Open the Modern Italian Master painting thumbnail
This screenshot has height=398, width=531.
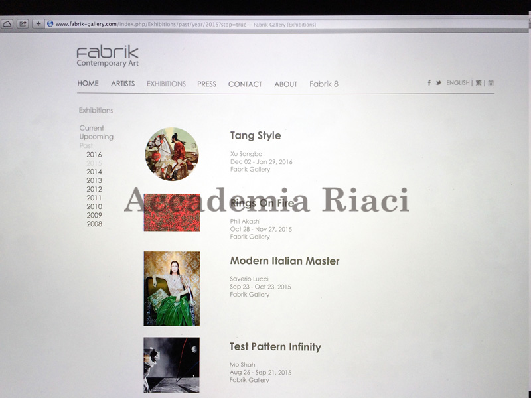click(172, 289)
